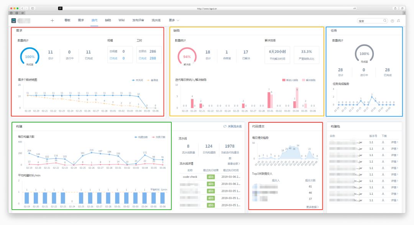Open the code-check pipeline row
The width and height of the screenshot is (414, 225).
[210, 177]
